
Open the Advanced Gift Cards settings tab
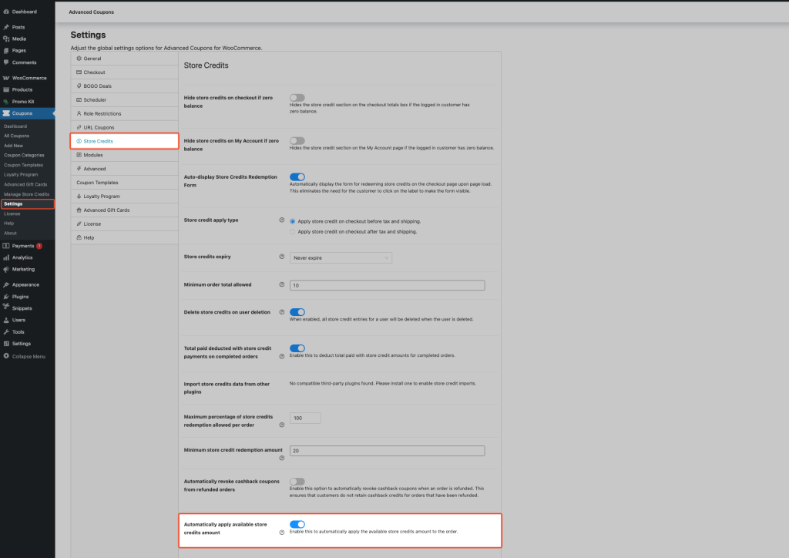tap(124, 210)
